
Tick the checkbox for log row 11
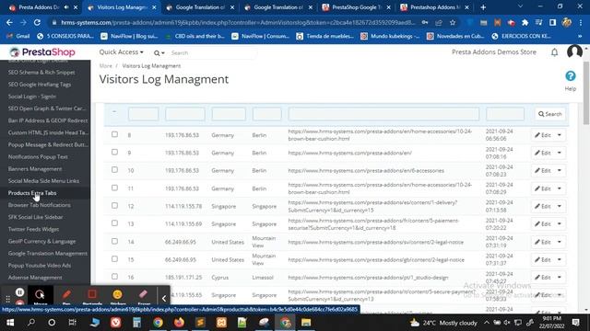(114, 188)
